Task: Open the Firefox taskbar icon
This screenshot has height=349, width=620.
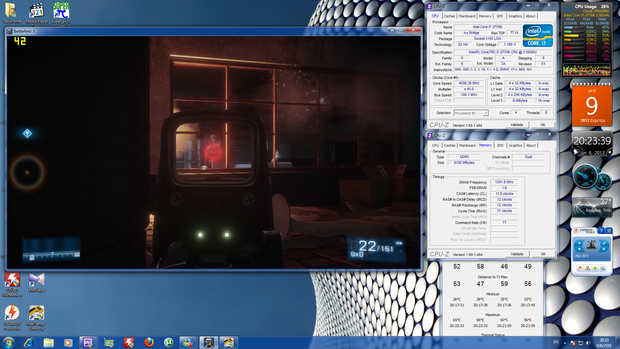Action: [149, 342]
